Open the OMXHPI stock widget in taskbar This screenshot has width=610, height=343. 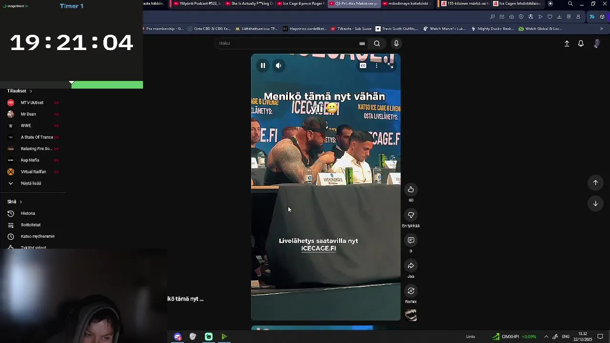coord(514,336)
